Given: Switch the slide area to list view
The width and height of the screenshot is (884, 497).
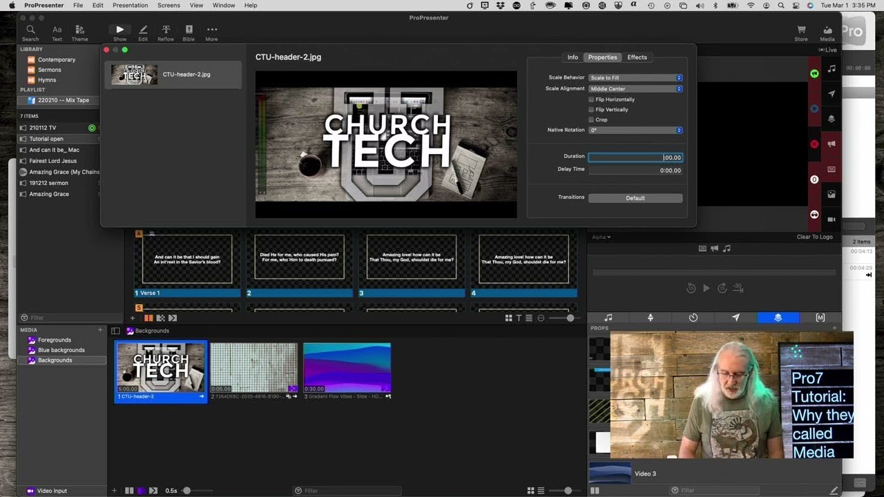Looking at the screenshot, I should pos(529,318).
